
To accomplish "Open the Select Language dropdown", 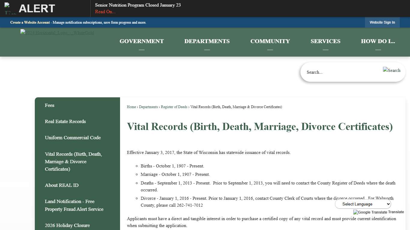I will point(363,204).
